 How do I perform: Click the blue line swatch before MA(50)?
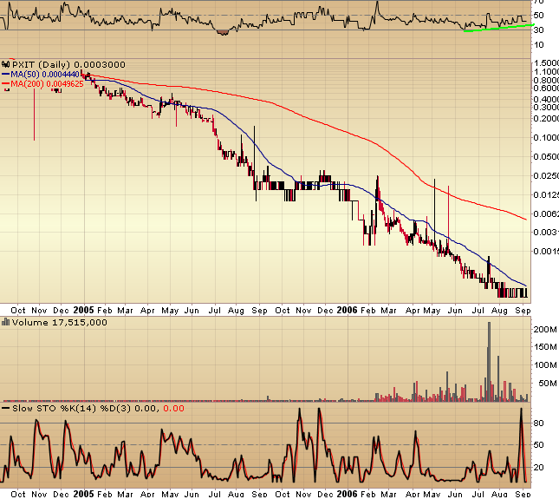click(6, 75)
